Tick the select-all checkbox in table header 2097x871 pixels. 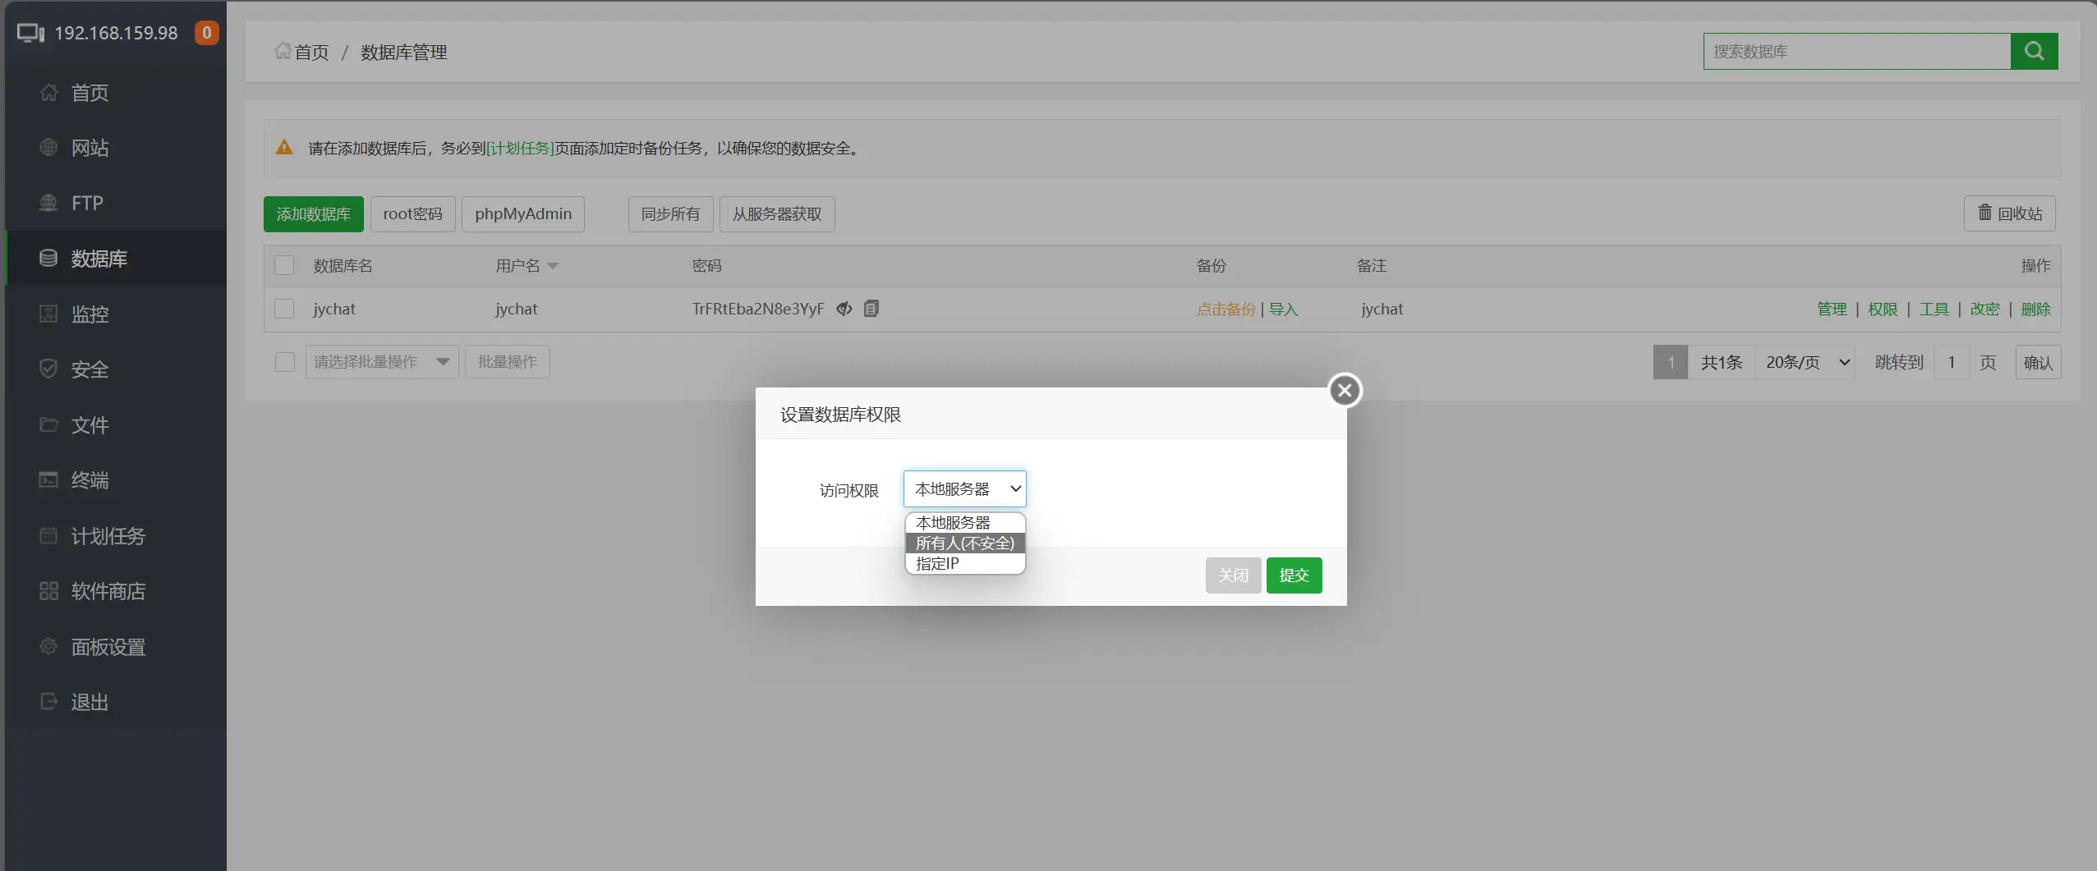tap(284, 265)
